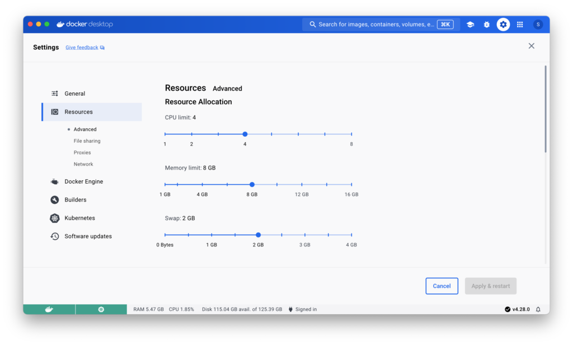
Task: Open the Give feedback link
Action: (x=82, y=48)
